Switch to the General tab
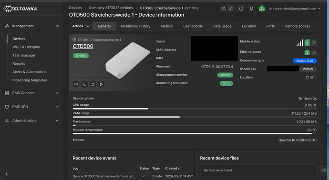The width and height of the screenshot is (329, 180). [104, 26]
